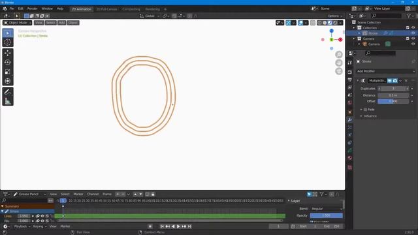This screenshot has width=418, height=235.
Task: Open the Tool properties tab
Action: coord(350,63)
